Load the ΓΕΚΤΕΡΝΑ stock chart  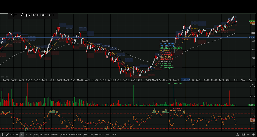click(55, 135)
